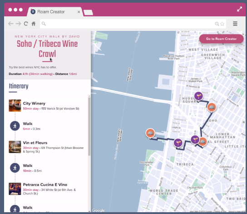
Task: Click World Trade Center map label
Action: click(x=164, y=192)
